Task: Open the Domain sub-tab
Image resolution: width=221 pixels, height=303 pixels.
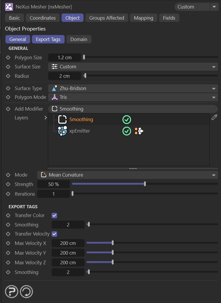Action: click(79, 39)
